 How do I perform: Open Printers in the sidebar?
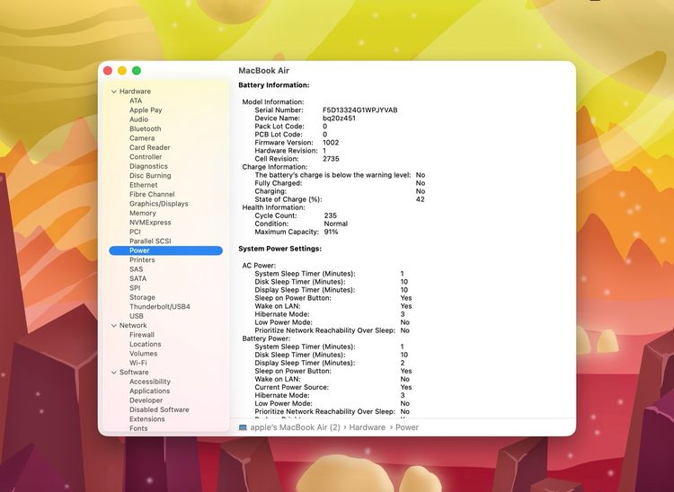[142, 260]
